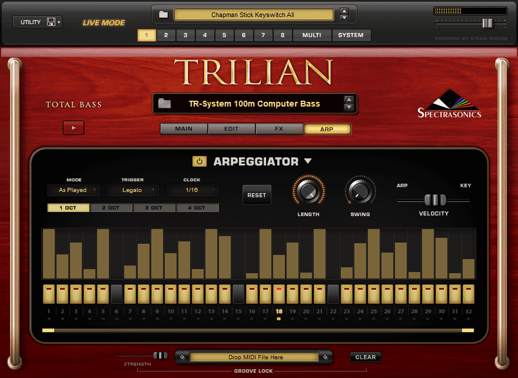Open the Clock dropdown showing 1/16

[x=192, y=190]
